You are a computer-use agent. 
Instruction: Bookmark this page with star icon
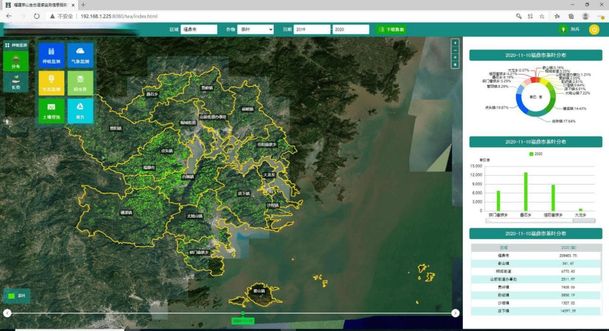pyautogui.click(x=542, y=16)
